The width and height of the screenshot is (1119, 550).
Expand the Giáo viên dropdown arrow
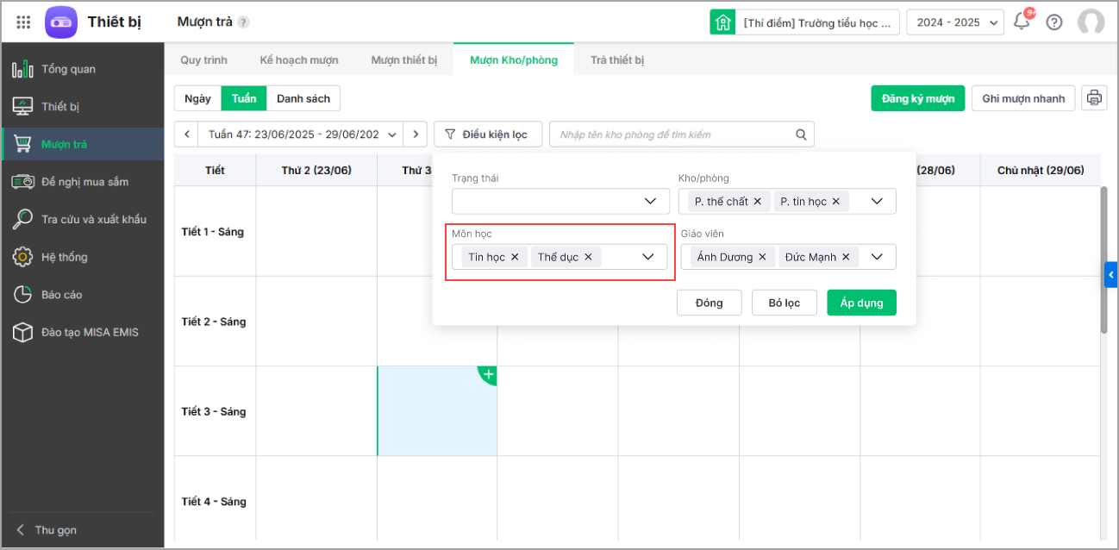[877, 257]
